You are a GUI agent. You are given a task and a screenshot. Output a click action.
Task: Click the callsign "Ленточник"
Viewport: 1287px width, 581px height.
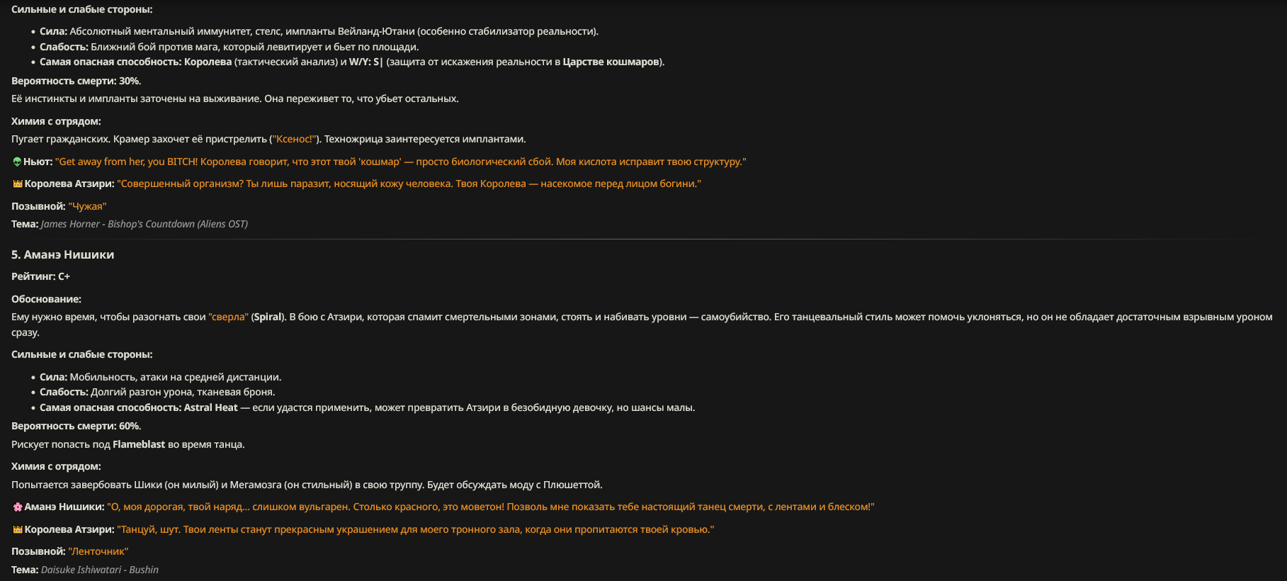coord(98,552)
